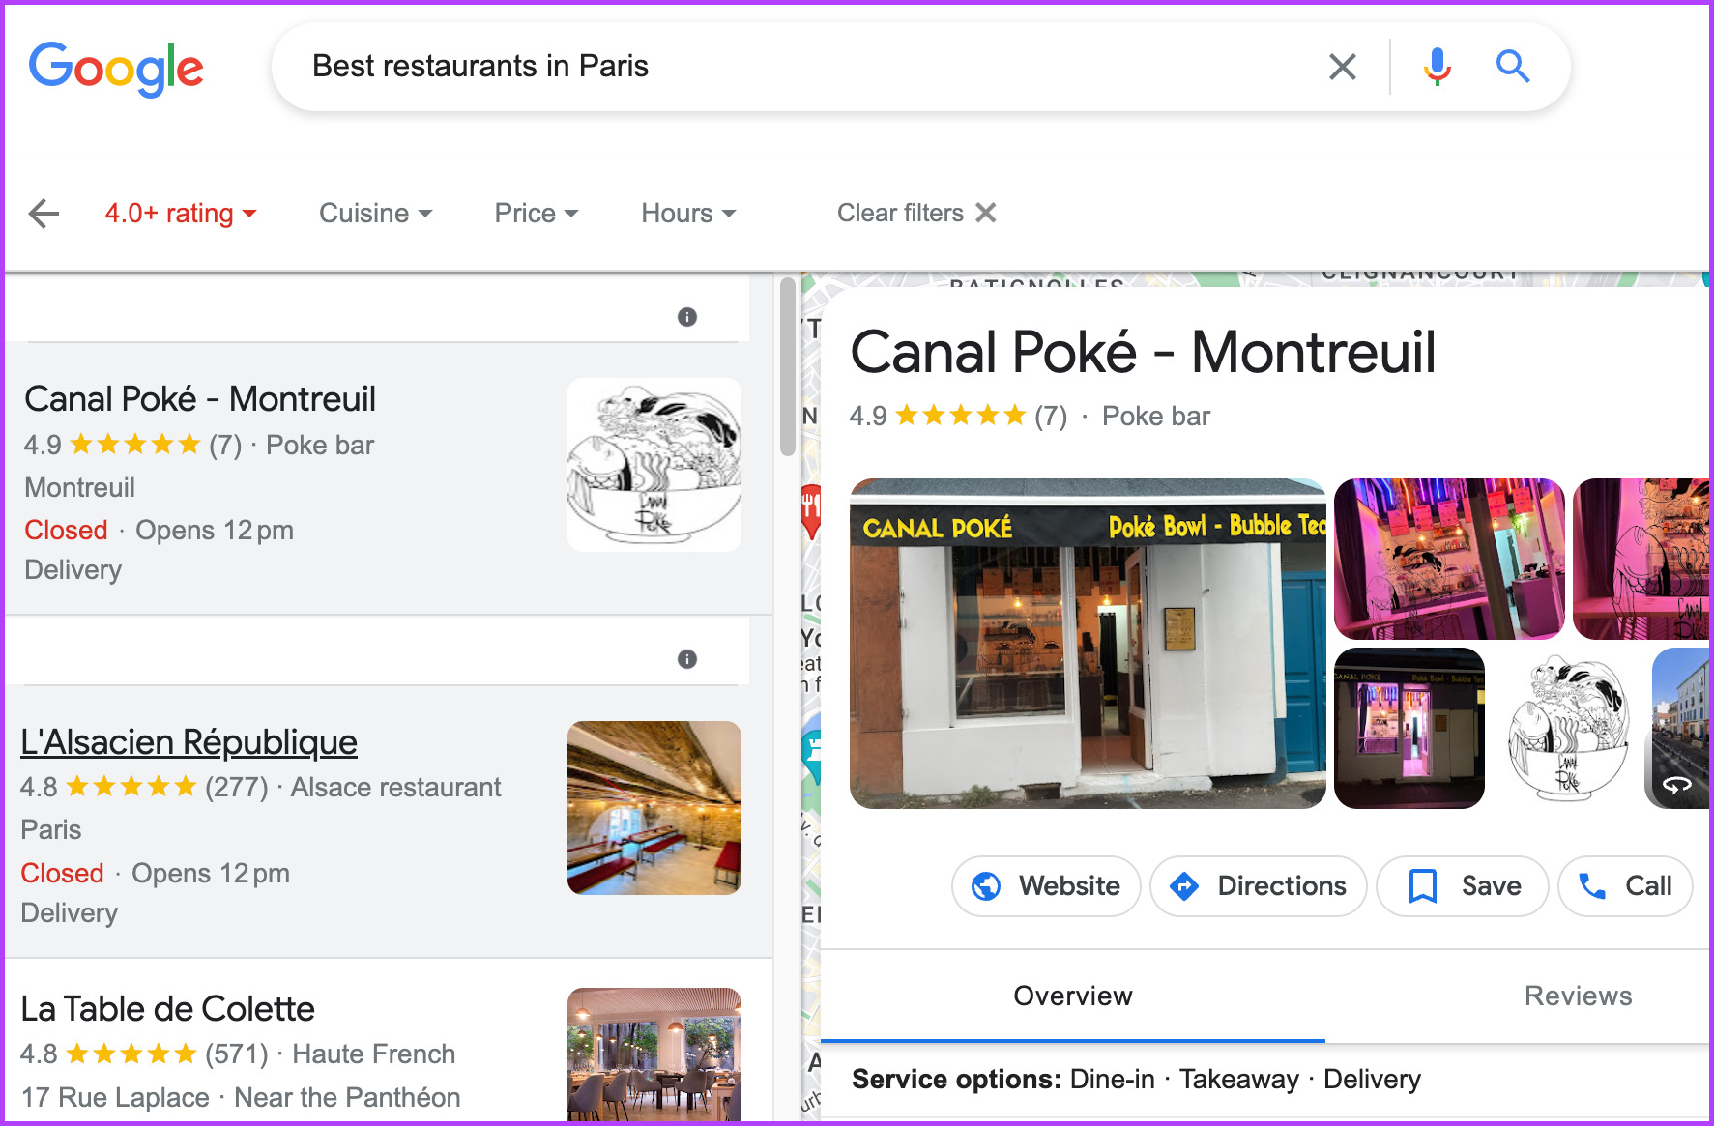Clear the search query with the X icon
The image size is (1714, 1126).
(x=1343, y=66)
